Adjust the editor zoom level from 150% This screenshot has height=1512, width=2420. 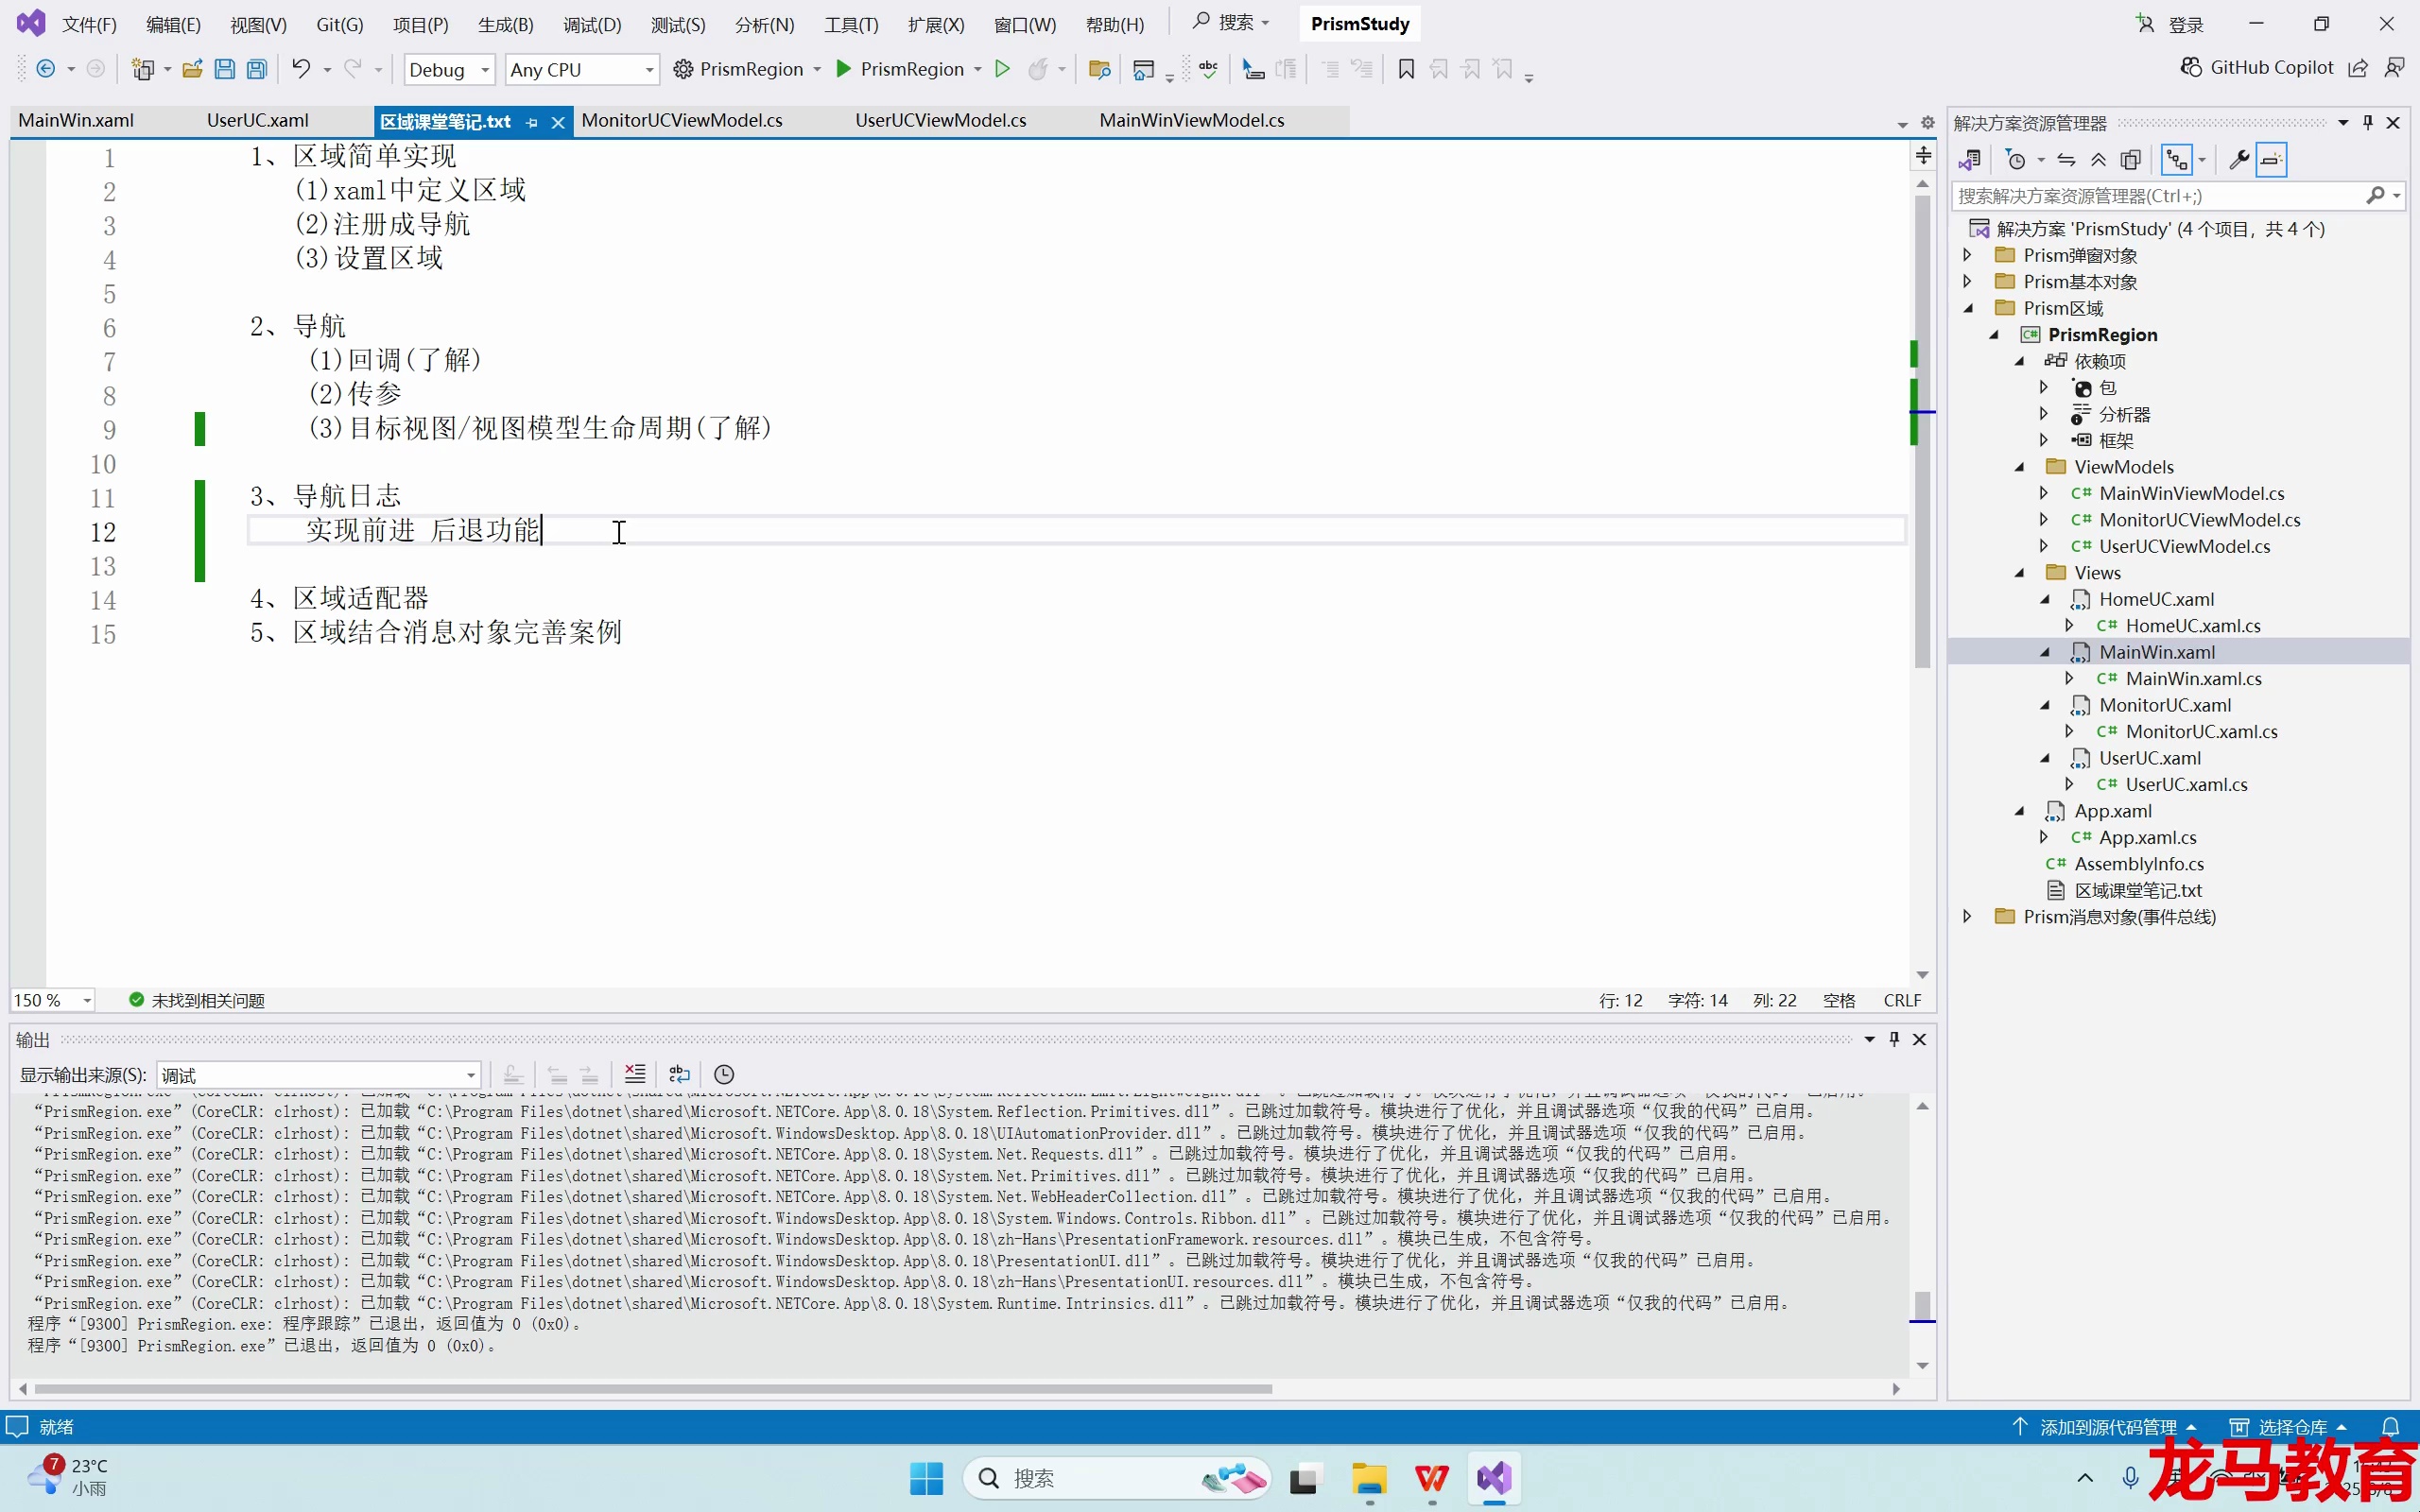(x=52, y=999)
